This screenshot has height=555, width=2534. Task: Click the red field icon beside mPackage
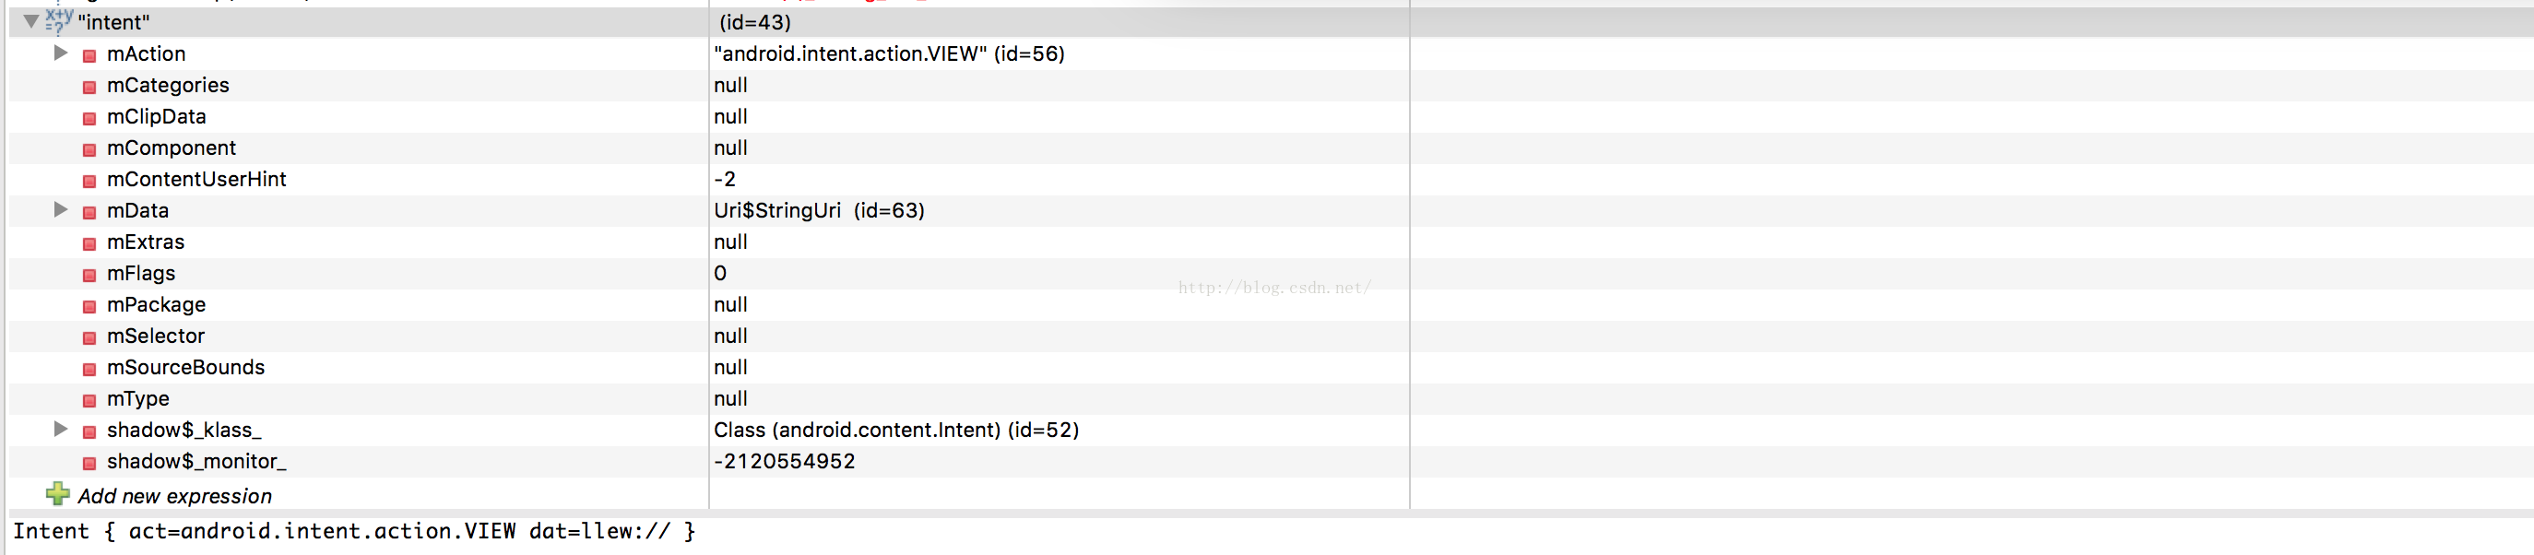click(89, 306)
